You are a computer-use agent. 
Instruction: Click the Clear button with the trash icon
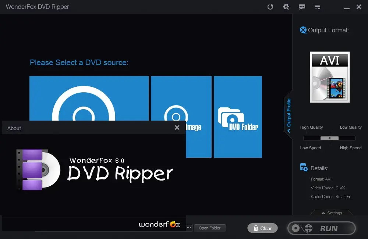coord(262,228)
